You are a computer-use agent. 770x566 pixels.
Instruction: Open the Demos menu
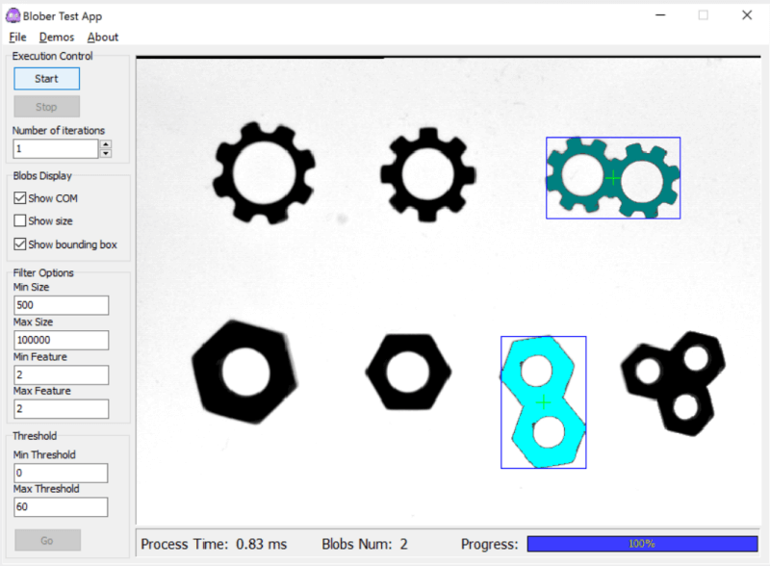[x=57, y=38]
